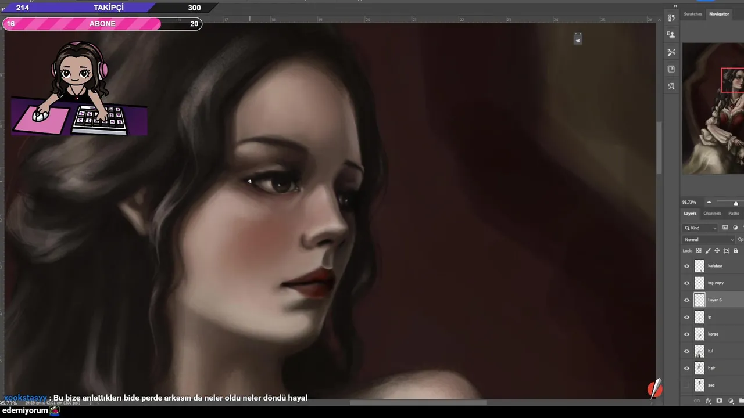Hide the korse layer
The width and height of the screenshot is (744, 418).
686,334
